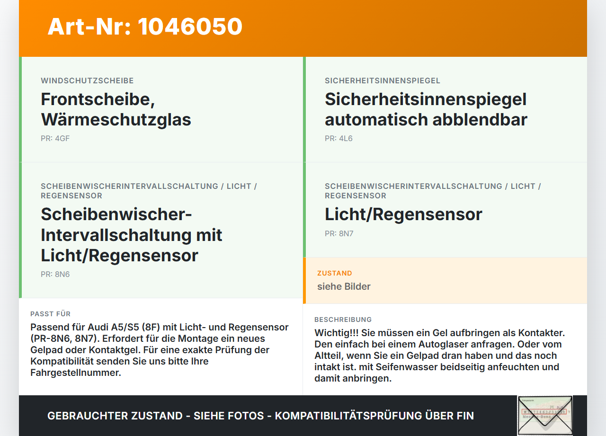Click the orange ZUSTAND label
Screen dimensions: 606x436
[x=335, y=273]
